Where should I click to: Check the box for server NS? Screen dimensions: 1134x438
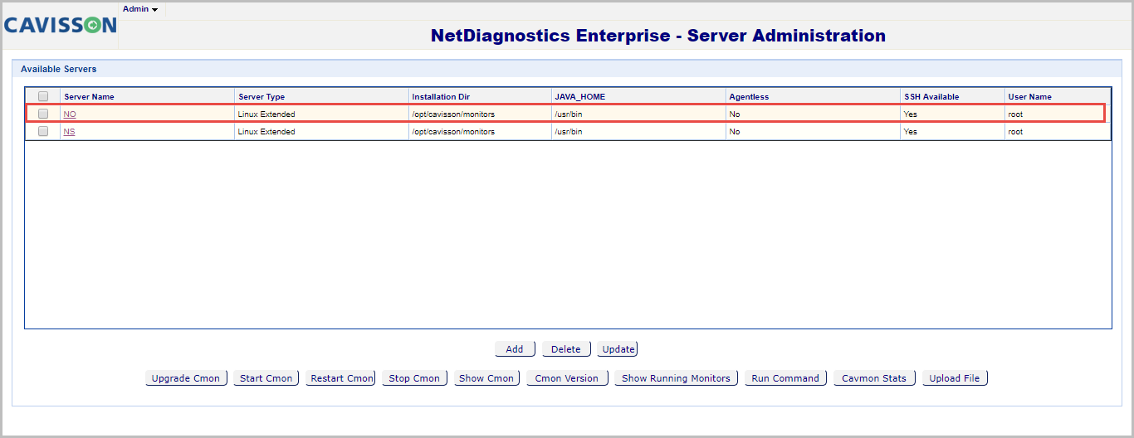coord(43,131)
